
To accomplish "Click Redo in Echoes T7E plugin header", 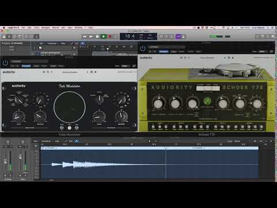I will tap(199, 51).
